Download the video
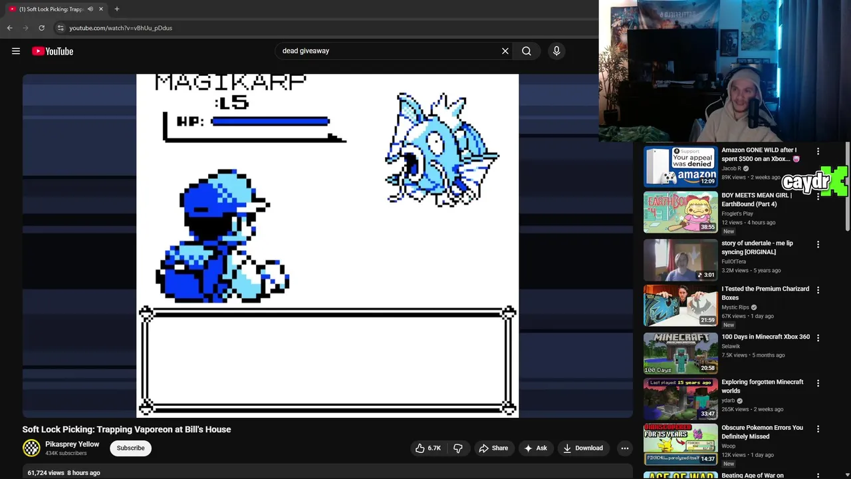851x479 pixels. (x=582, y=448)
